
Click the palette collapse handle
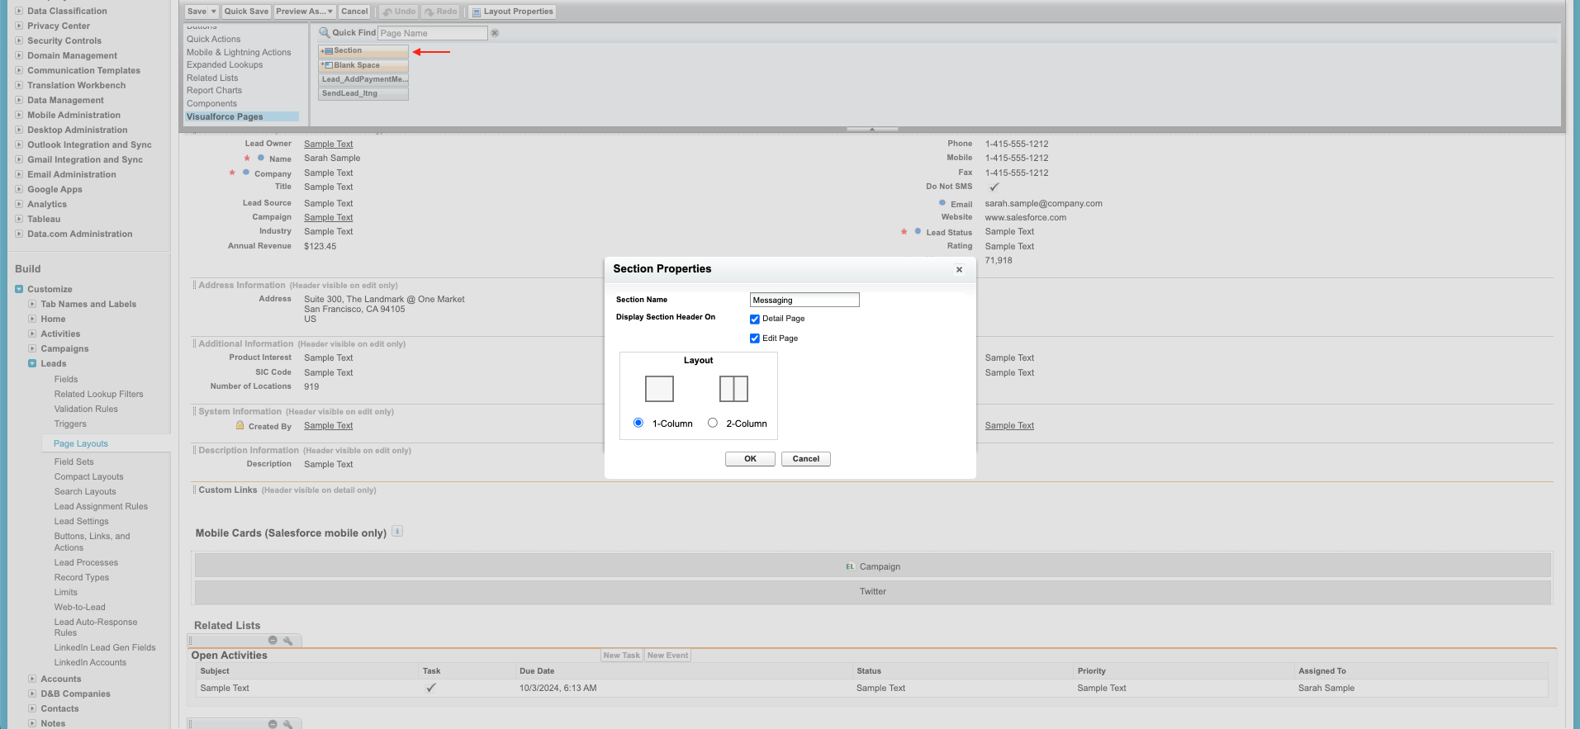pos(872,129)
